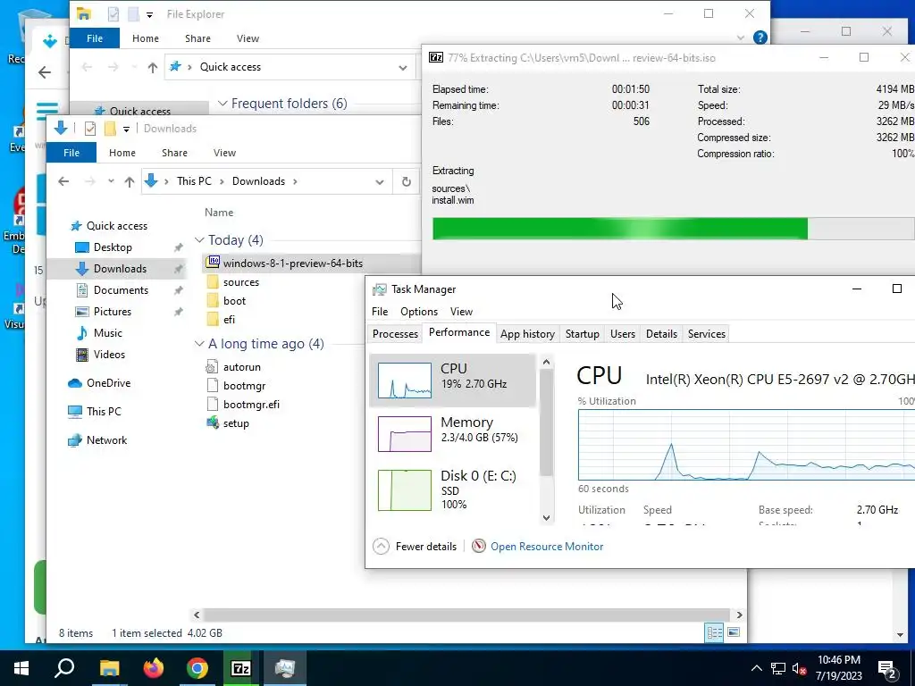Click the Task Manager sidebar scroll down arrow
915x686 pixels.
pos(546,517)
